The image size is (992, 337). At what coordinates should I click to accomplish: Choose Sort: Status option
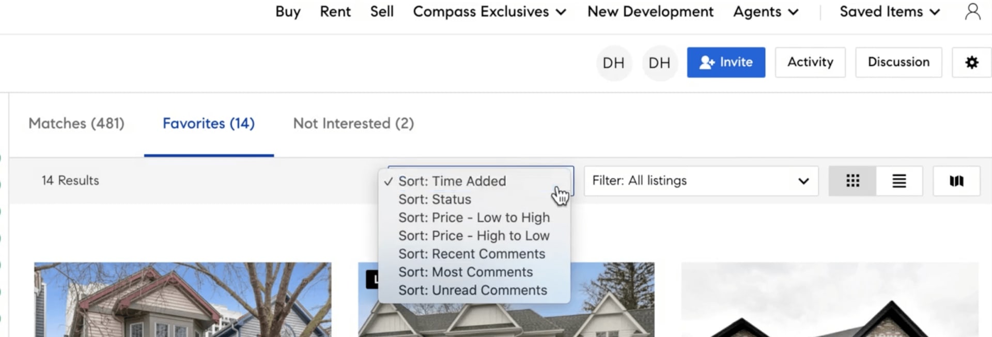(x=474, y=200)
